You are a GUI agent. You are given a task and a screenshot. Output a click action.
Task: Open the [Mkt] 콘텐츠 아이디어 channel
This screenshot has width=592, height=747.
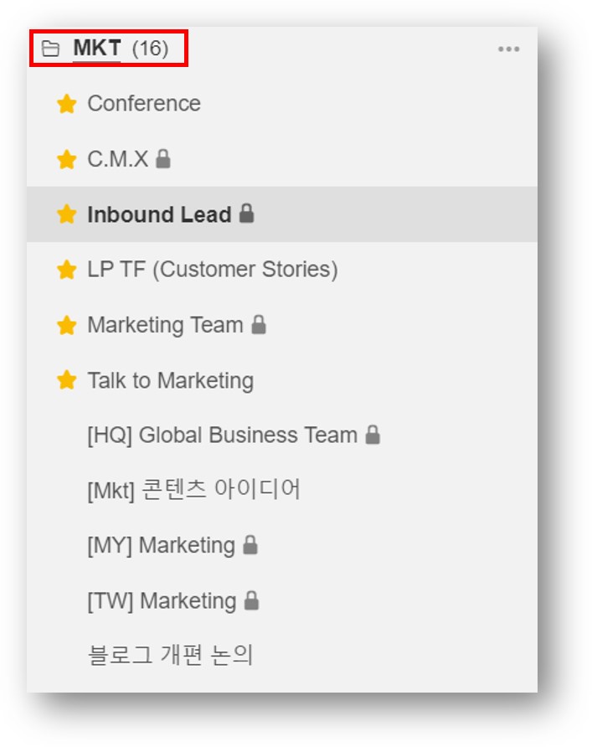pos(193,489)
